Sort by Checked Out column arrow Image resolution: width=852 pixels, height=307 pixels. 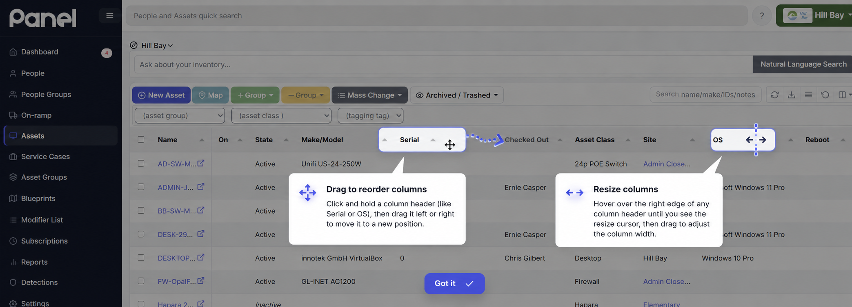[560, 140]
